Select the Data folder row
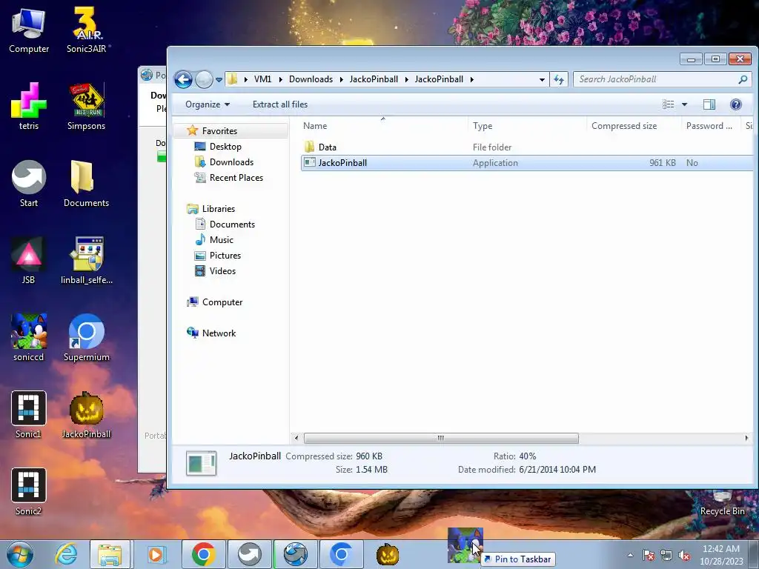The image size is (759, 569). 527,147
